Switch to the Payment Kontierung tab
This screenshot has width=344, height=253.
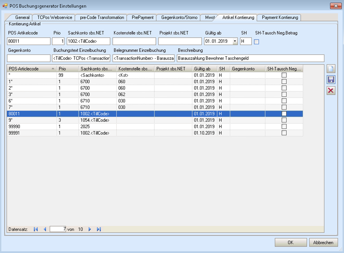coord(280,17)
